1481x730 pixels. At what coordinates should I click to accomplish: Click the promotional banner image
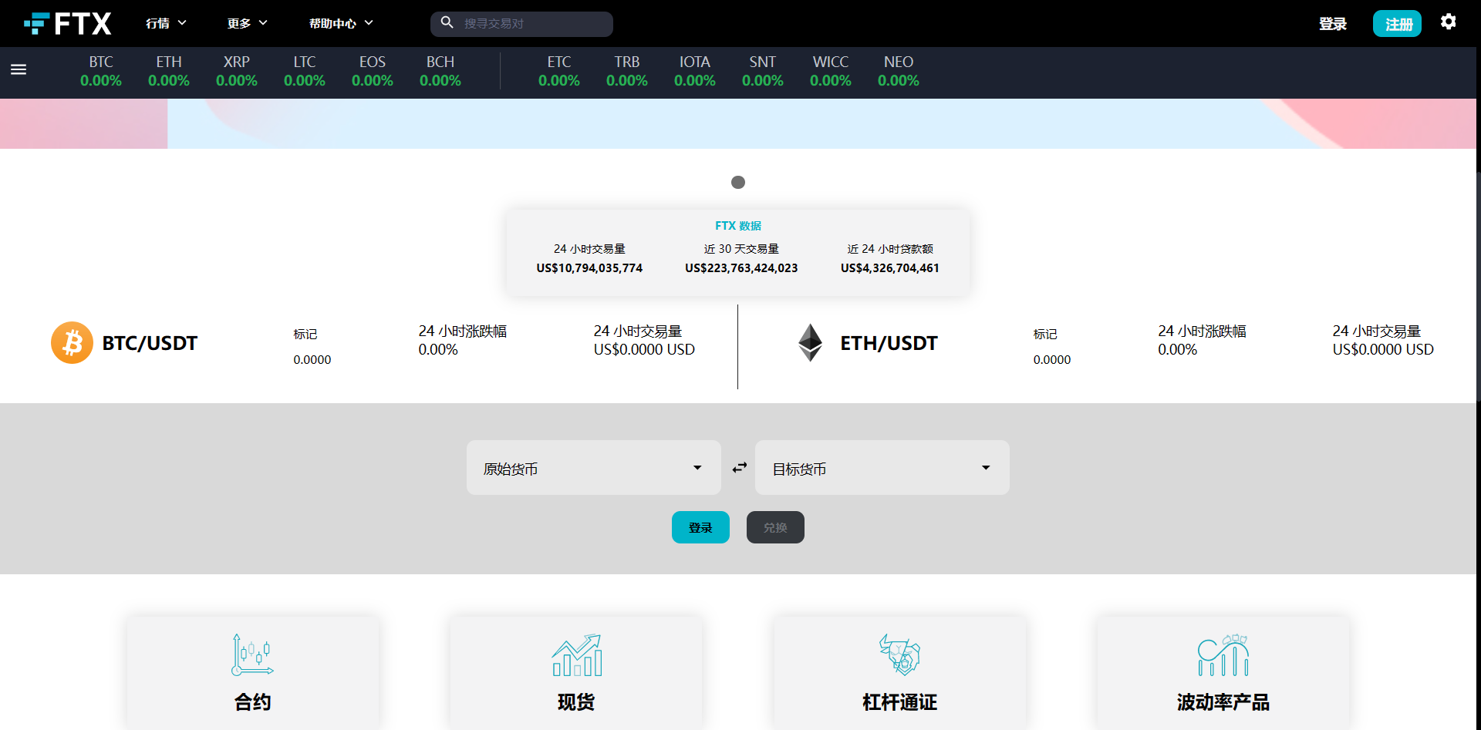738,123
